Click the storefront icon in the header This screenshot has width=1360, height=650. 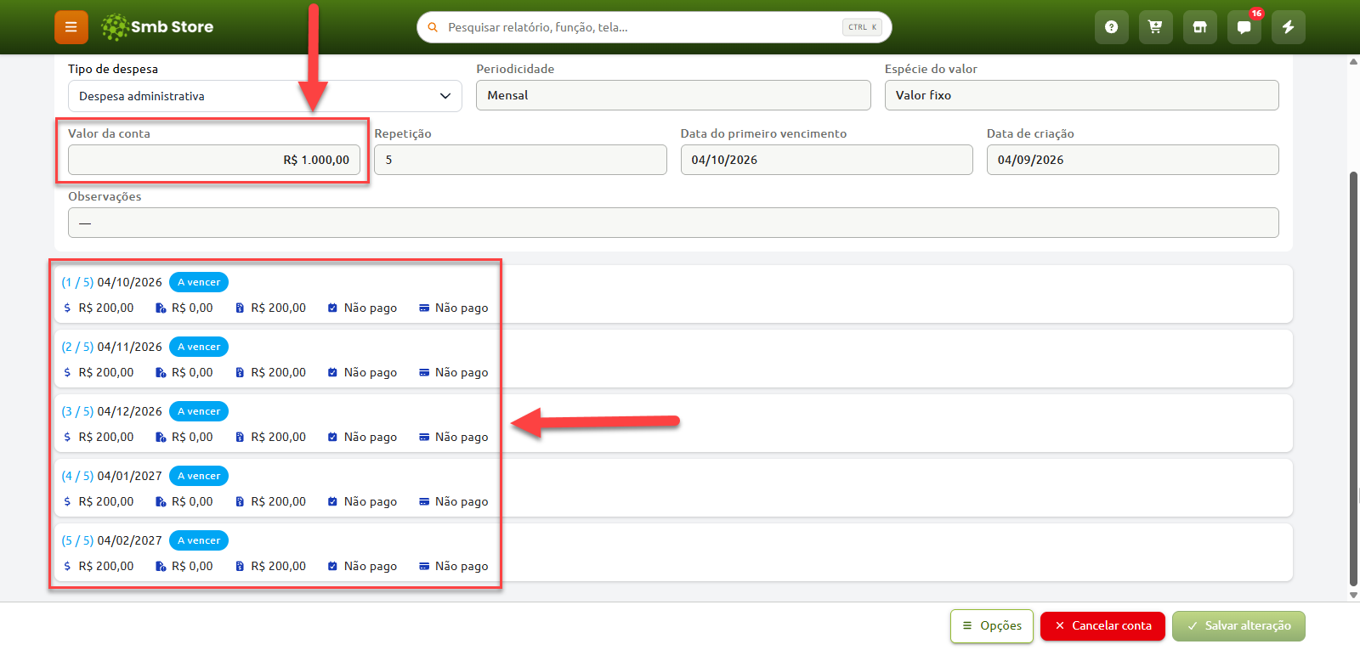pyautogui.click(x=1199, y=27)
